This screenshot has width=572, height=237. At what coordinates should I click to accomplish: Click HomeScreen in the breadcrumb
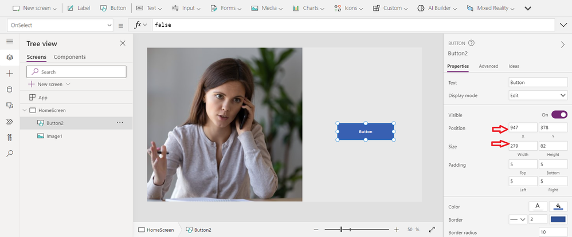156,230
